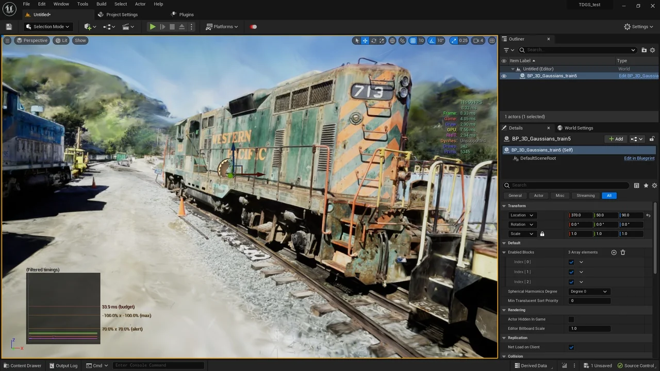
Task: Click the Edit in Blueprint link
Action: 639,158
